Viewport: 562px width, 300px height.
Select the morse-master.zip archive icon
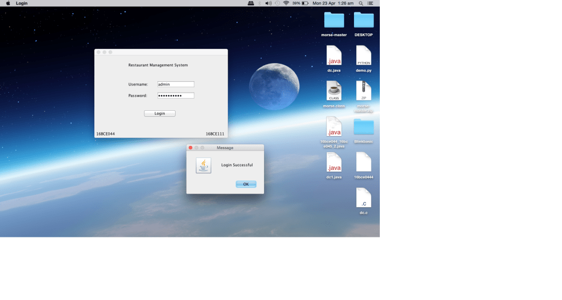point(363,90)
